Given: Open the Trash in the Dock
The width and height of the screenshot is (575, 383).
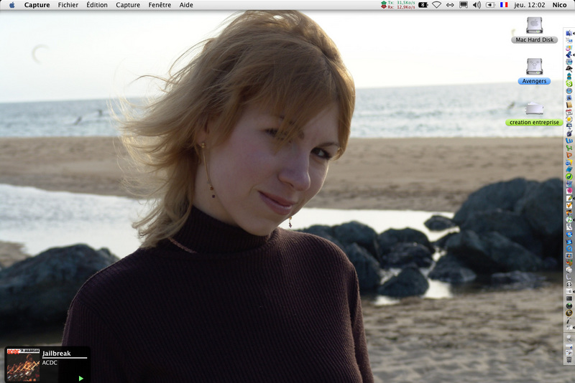Looking at the screenshot, I should [x=569, y=359].
